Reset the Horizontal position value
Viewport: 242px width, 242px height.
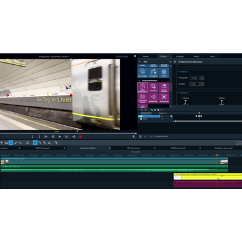(x=202, y=77)
